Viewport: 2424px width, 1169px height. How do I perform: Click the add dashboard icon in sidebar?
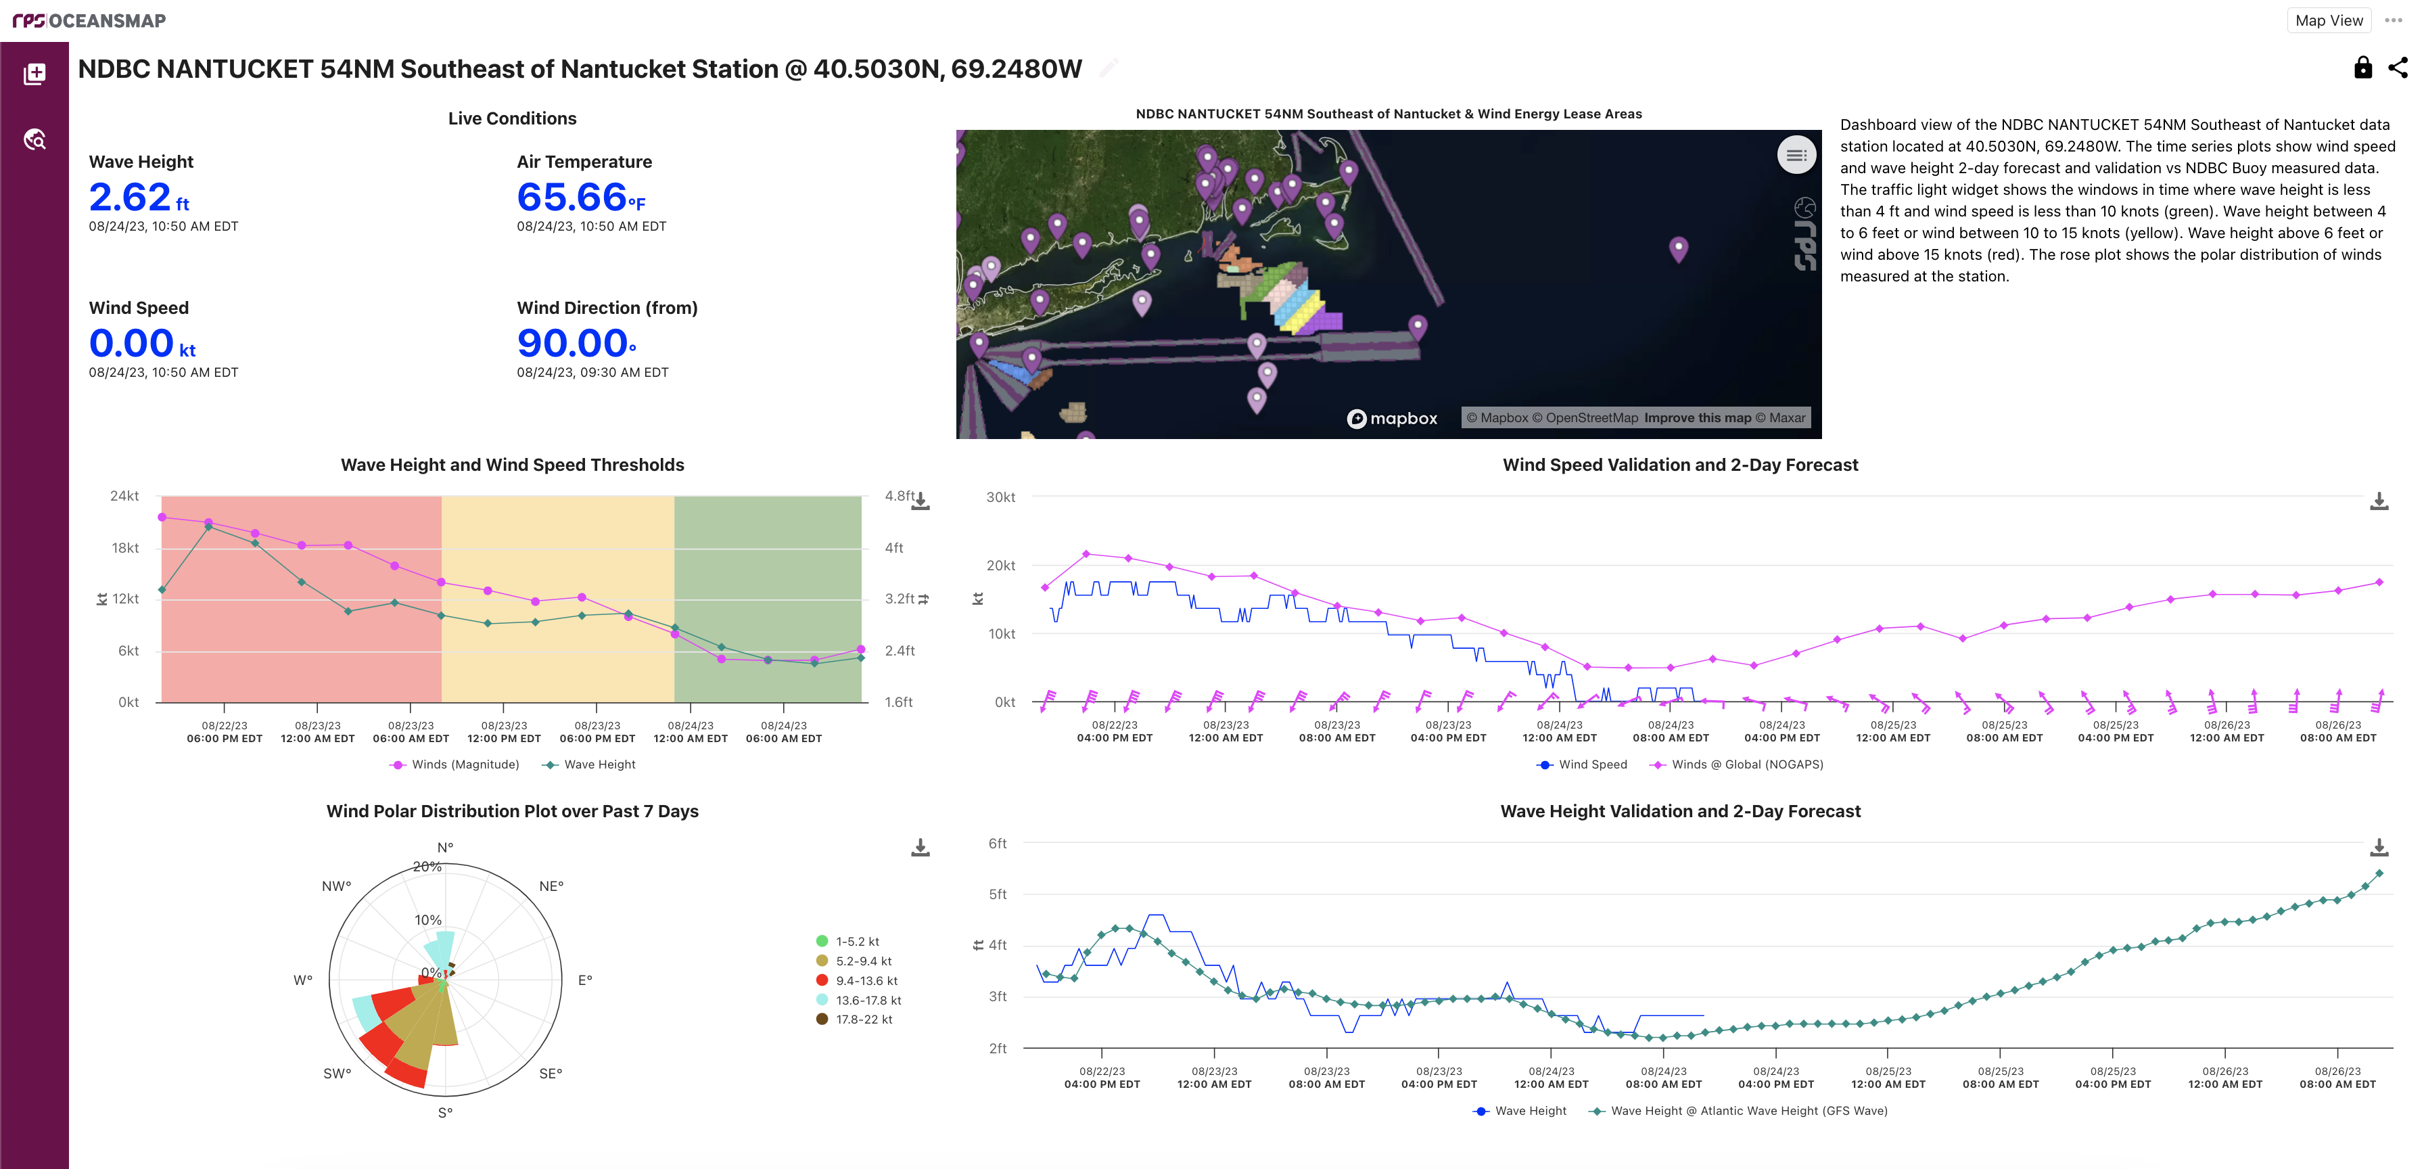pos(34,74)
